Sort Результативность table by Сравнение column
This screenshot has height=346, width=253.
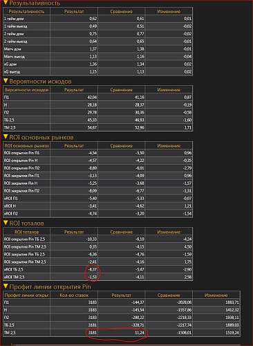[122, 11]
